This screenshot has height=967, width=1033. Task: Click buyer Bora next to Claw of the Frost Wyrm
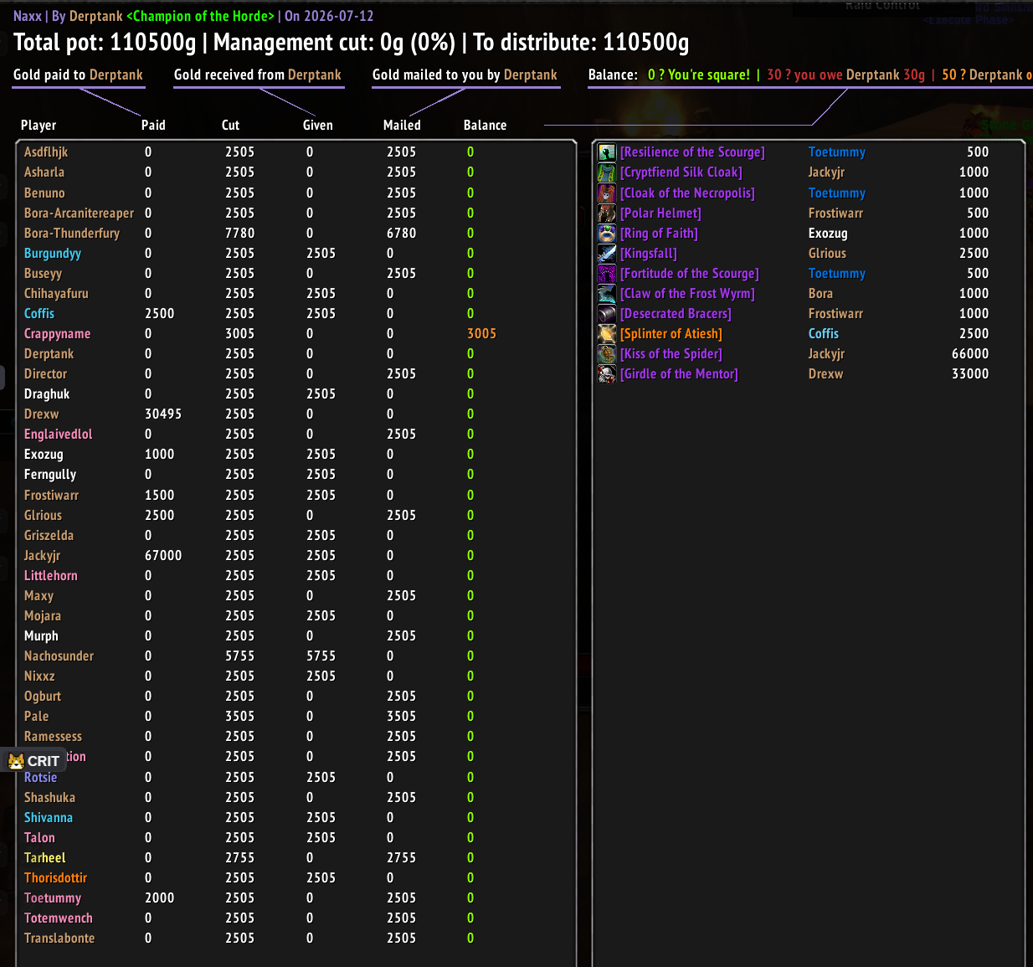[820, 293]
